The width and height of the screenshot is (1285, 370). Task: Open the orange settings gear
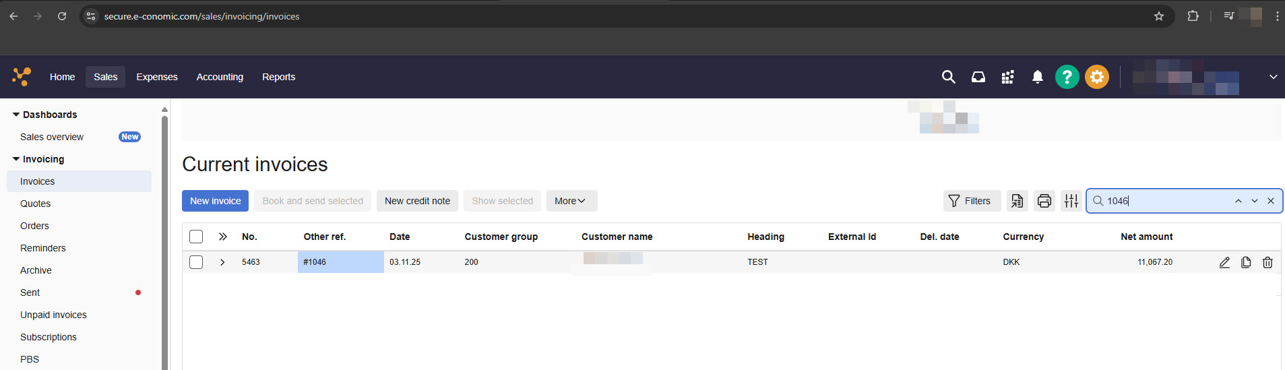coord(1096,77)
